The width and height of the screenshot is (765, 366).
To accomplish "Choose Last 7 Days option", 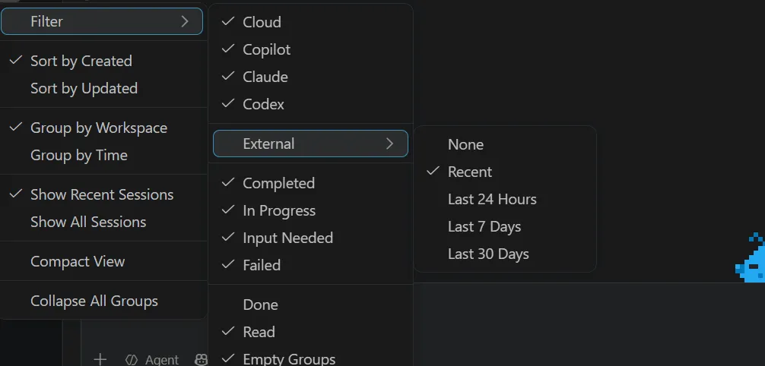I will point(505,226).
